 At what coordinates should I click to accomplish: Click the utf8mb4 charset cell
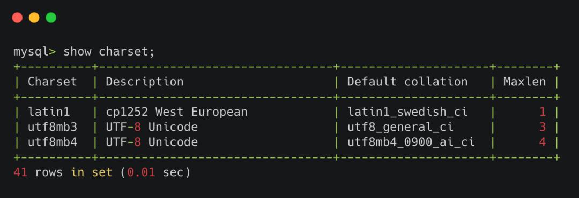[53, 142]
